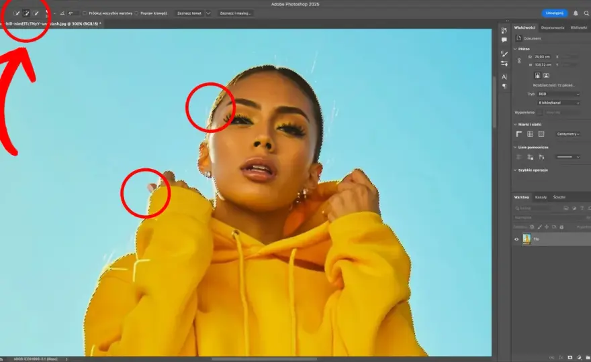Click the brush angle value field
This screenshot has width=591, height=362.
[x=73, y=13]
